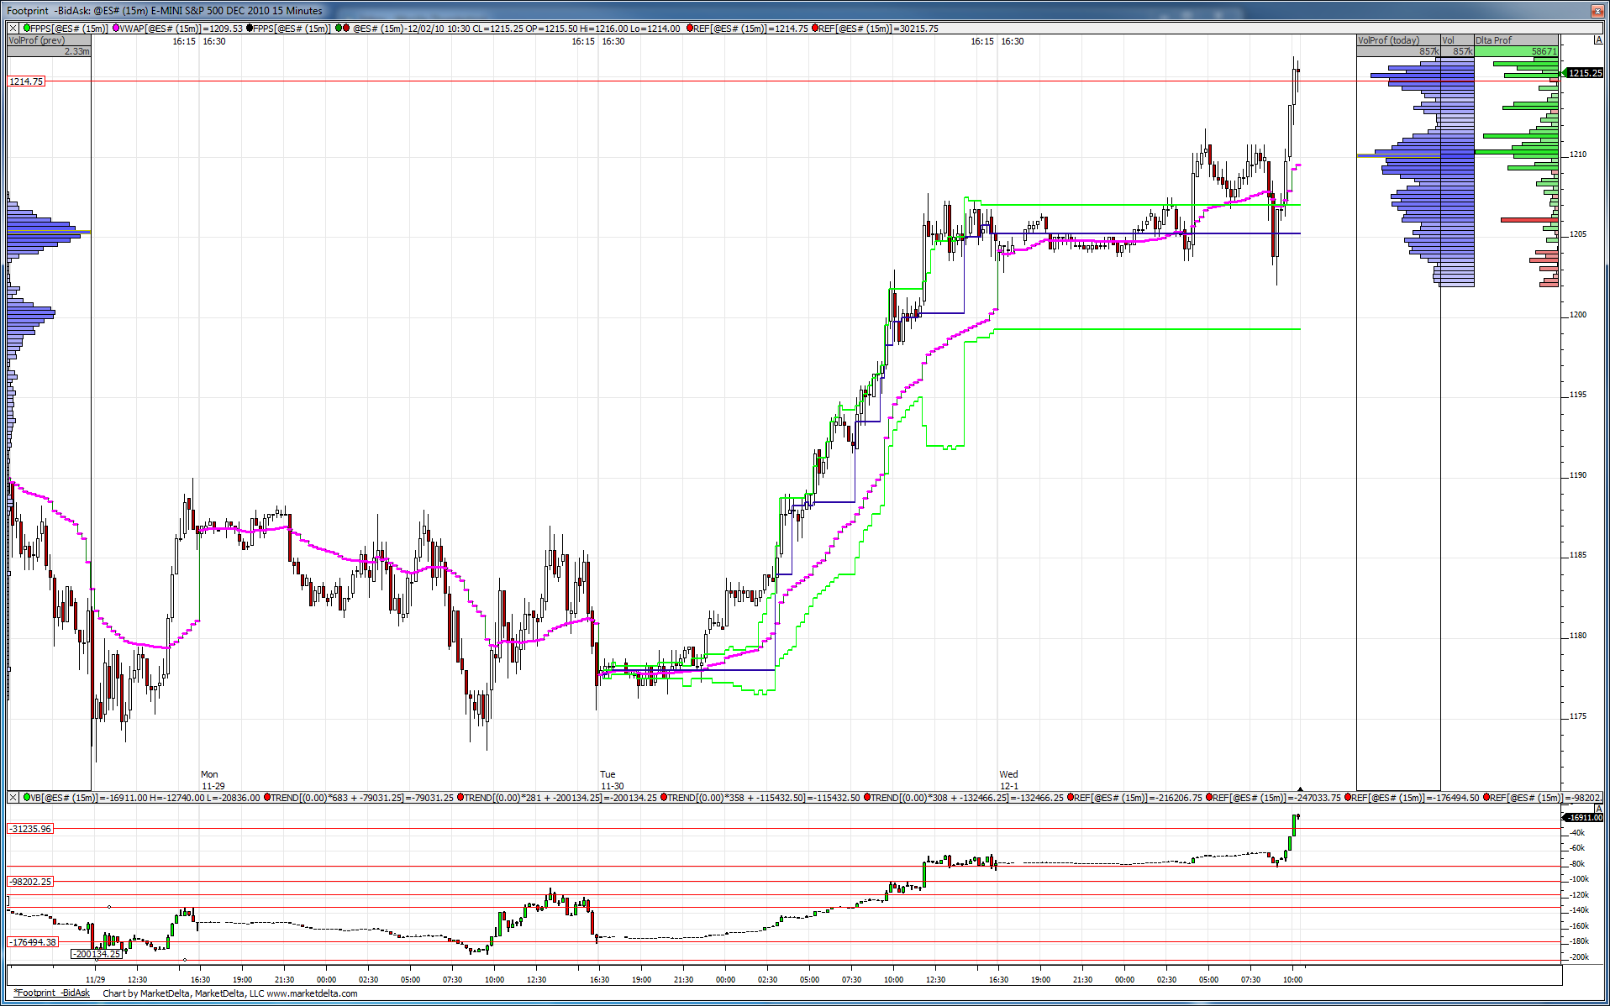The image size is (1610, 1006).
Task: Click red dot of TREND =-79031.25
Action: [x=267, y=797]
